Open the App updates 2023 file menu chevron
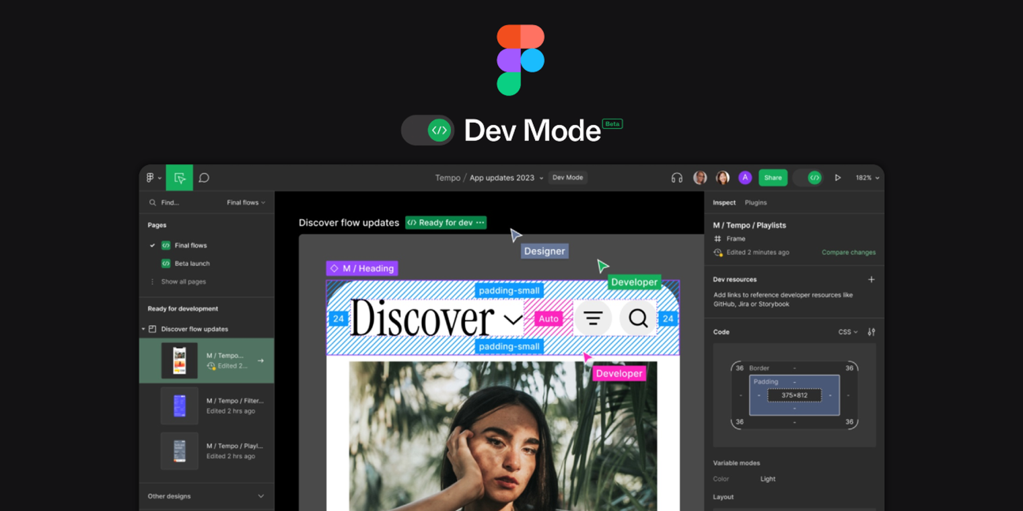Screen dimensions: 1023x511 pos(542,178)
